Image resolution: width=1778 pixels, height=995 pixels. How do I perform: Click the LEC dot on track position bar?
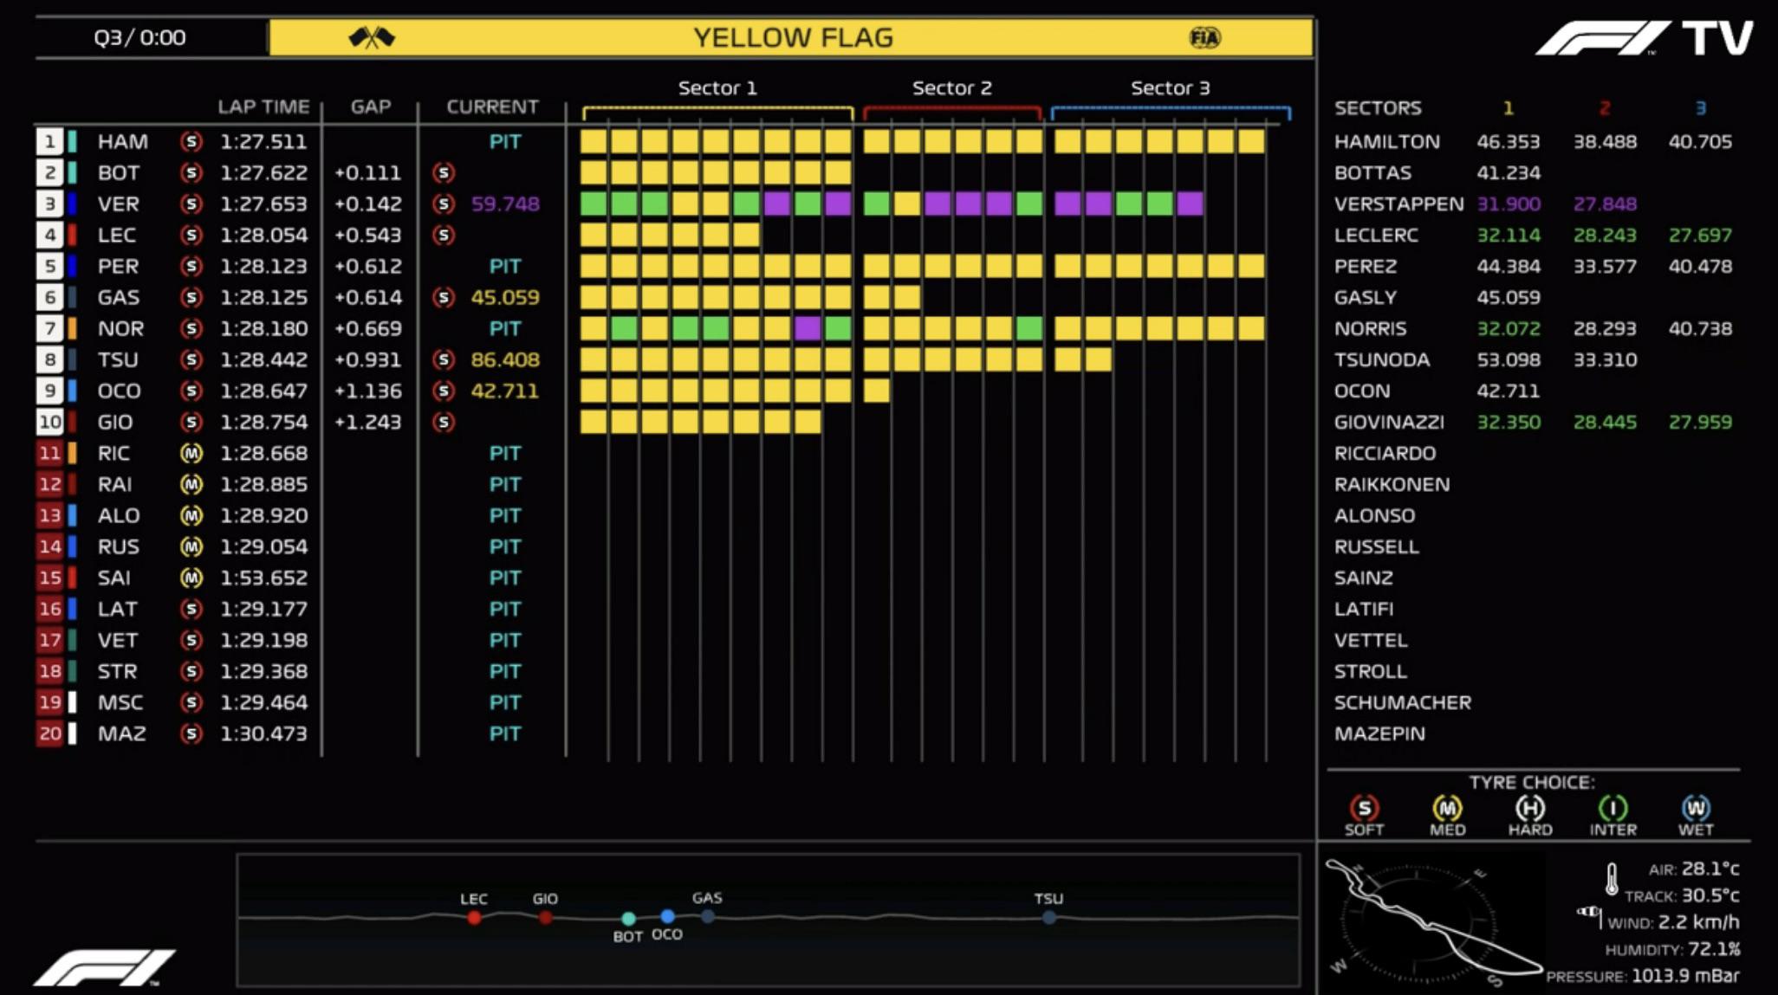474,918
